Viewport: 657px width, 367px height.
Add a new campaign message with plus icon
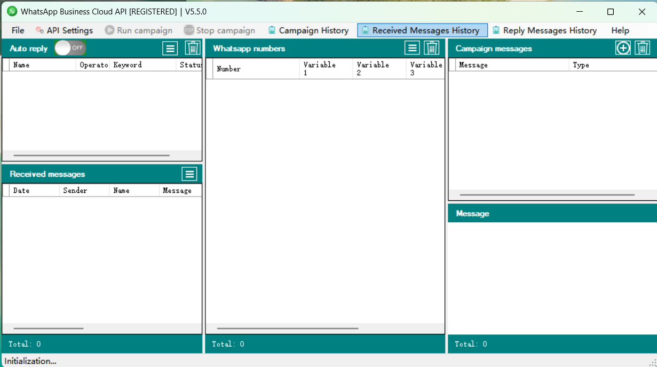[x=623, y=48]
